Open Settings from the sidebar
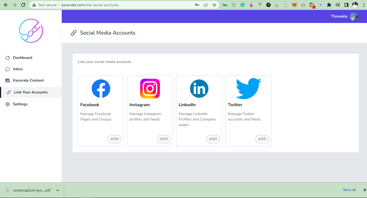 31,104
